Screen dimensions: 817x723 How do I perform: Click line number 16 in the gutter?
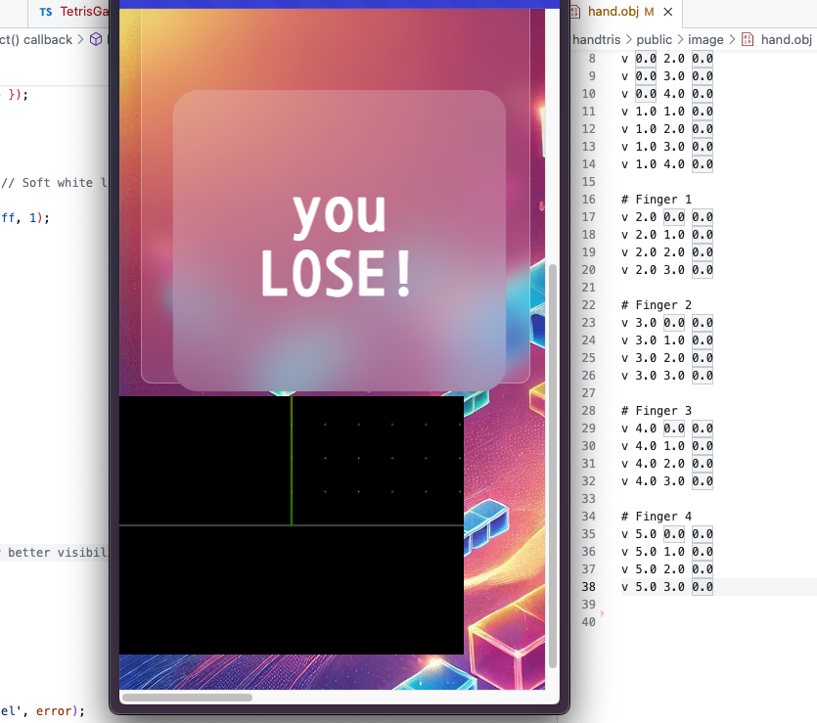[x=588, y=200]
